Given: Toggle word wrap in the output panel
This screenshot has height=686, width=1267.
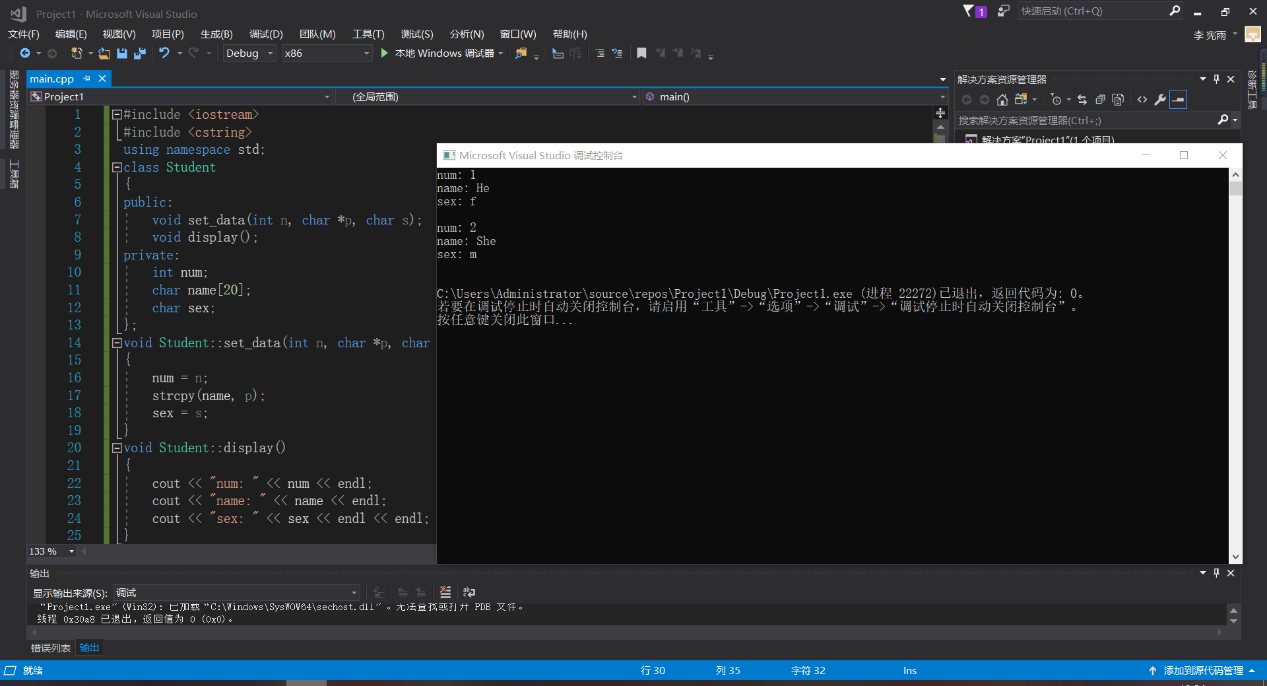Looking at the screenshot, I should click(469, 592).
